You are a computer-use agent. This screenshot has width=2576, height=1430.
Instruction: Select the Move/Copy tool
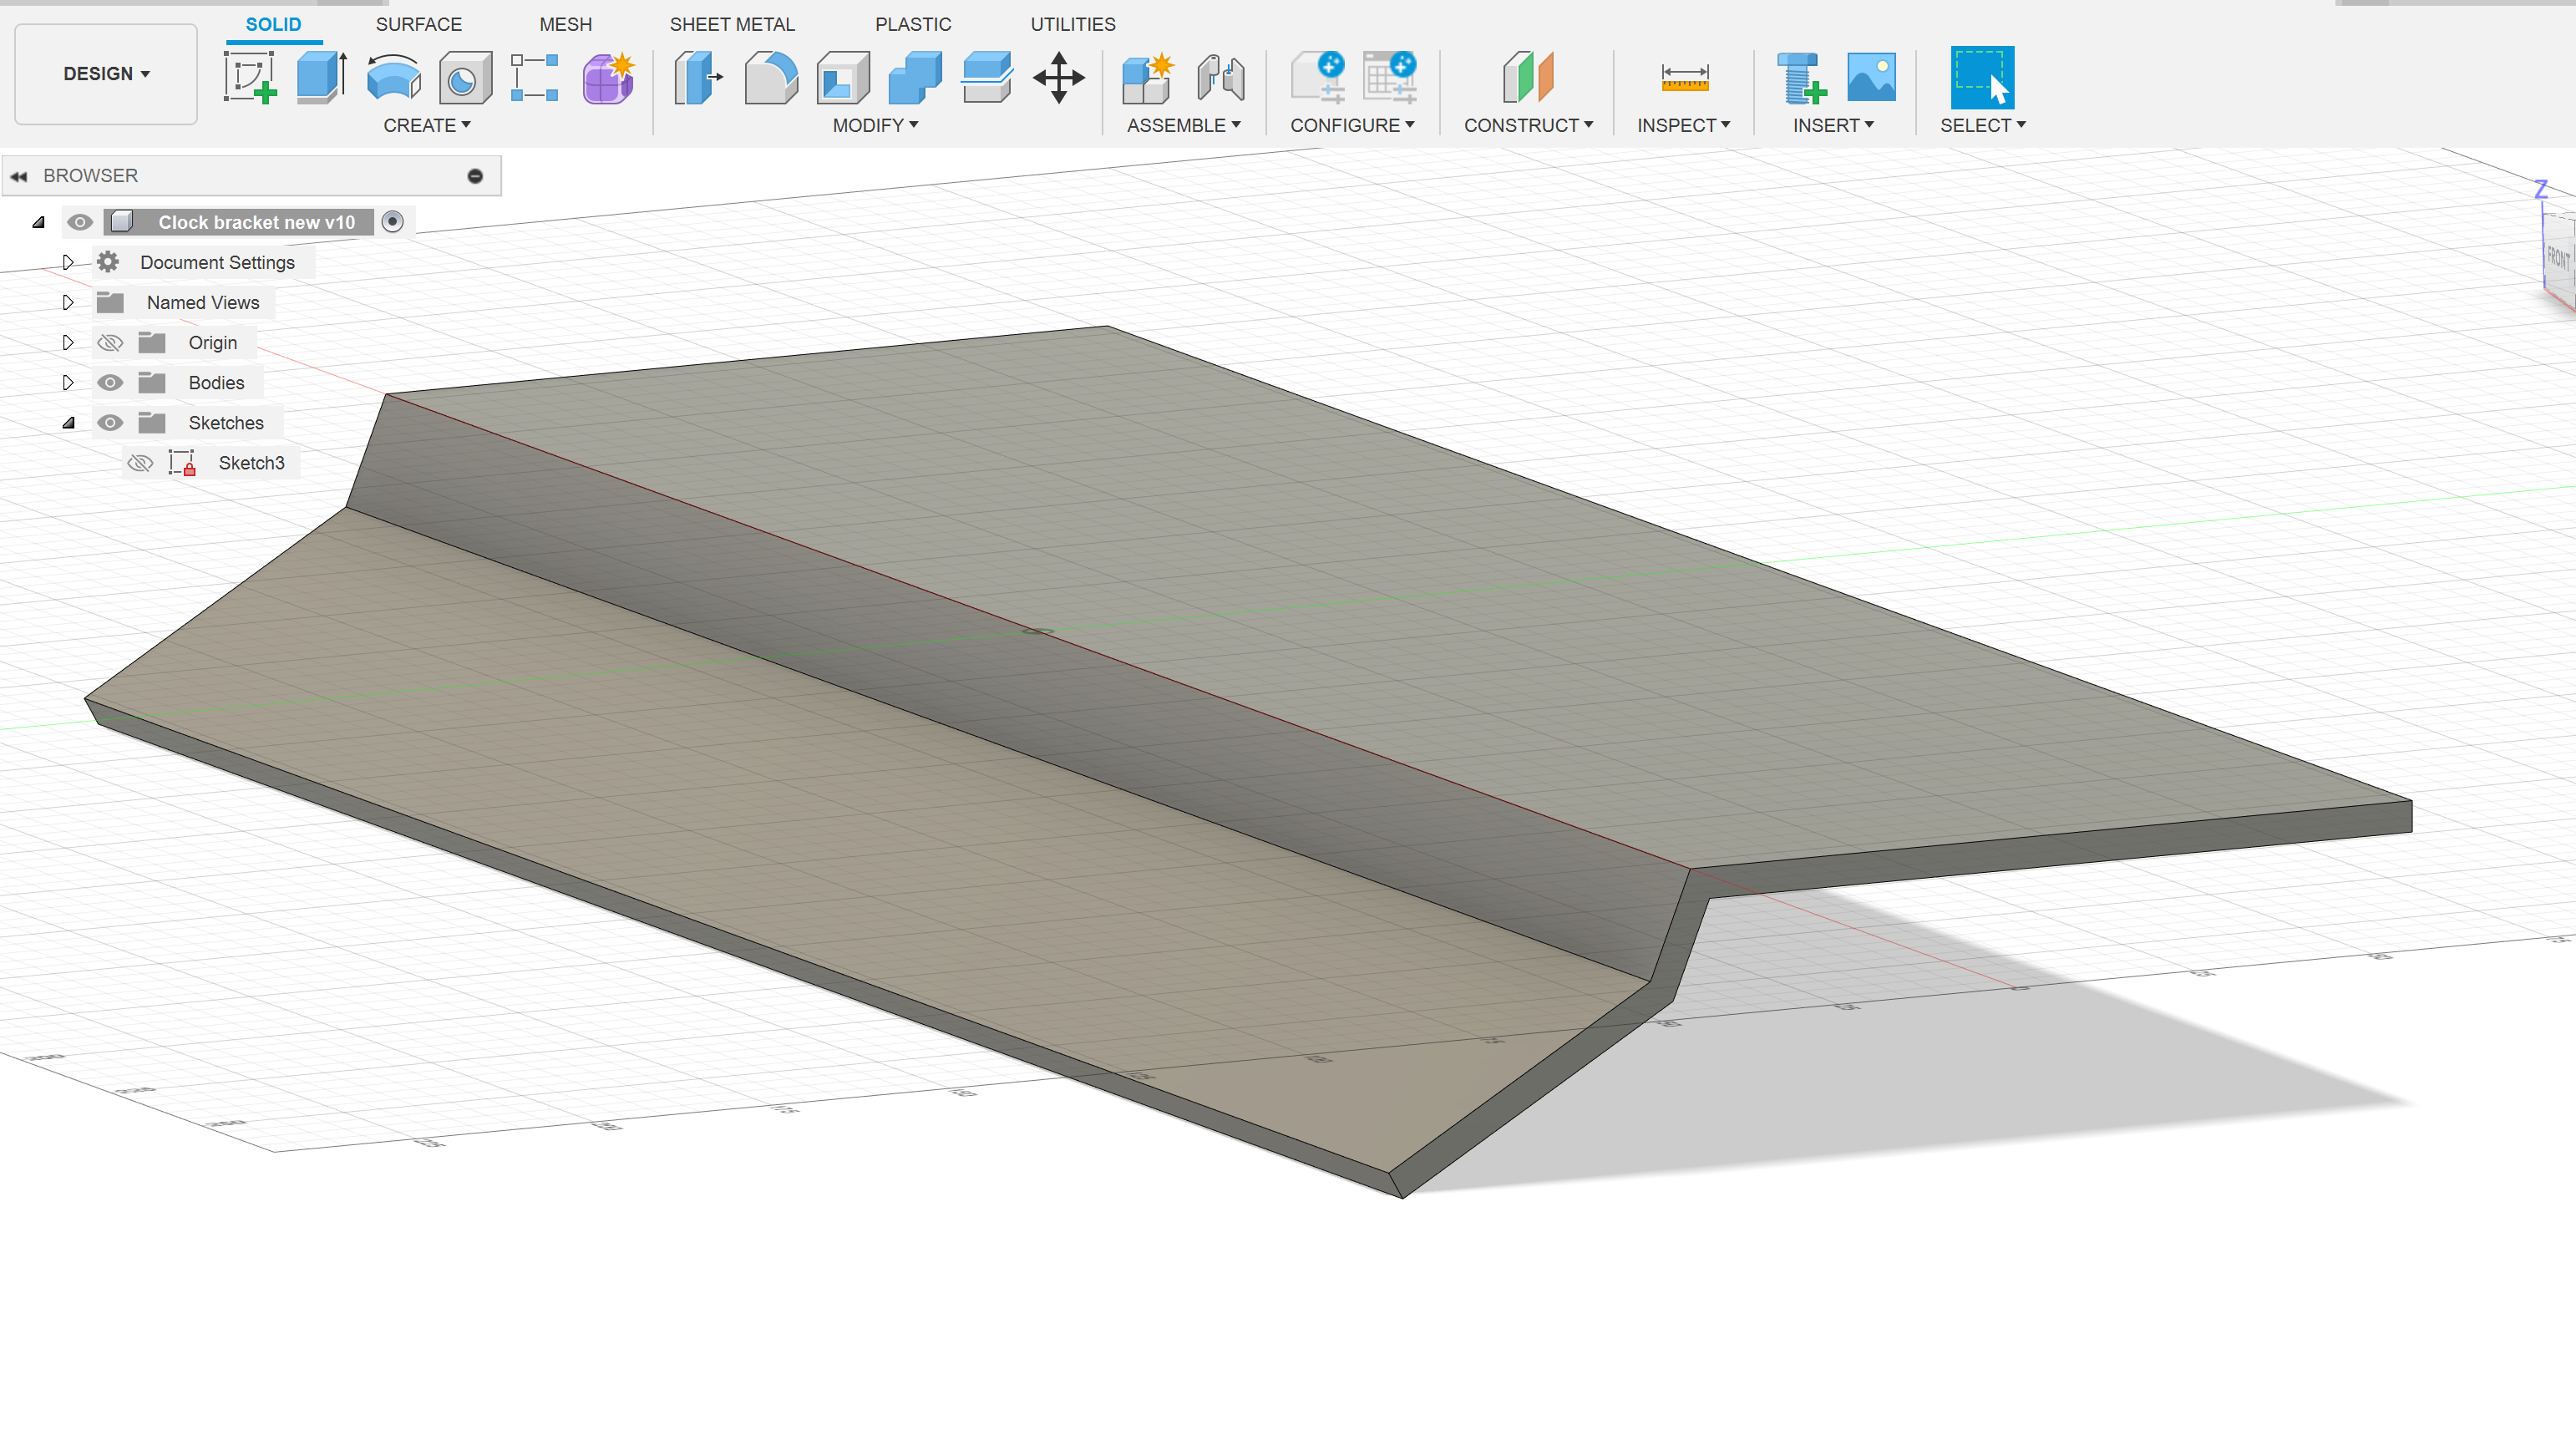1059,78
